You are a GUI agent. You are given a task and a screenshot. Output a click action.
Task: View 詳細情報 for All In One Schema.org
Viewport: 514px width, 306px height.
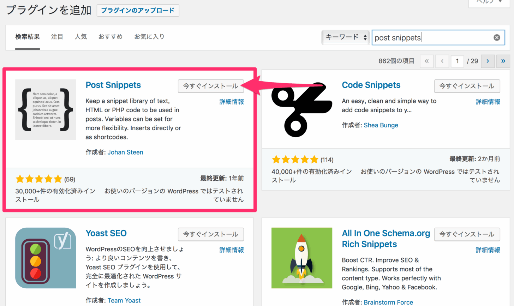tap(488, 250)
